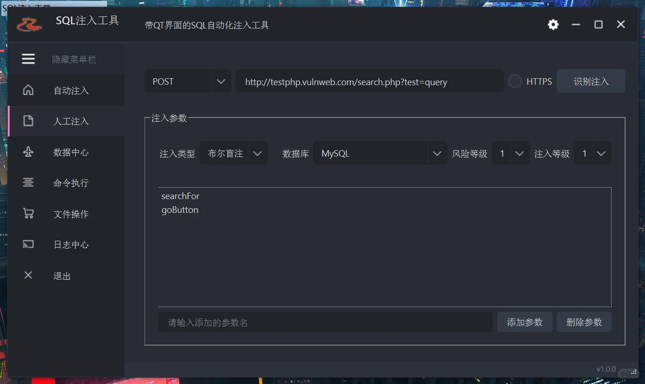Viewport: 645px width, 384px height.
Task: Select the 人工注入 document icon in sidebar
Action: 28,121
